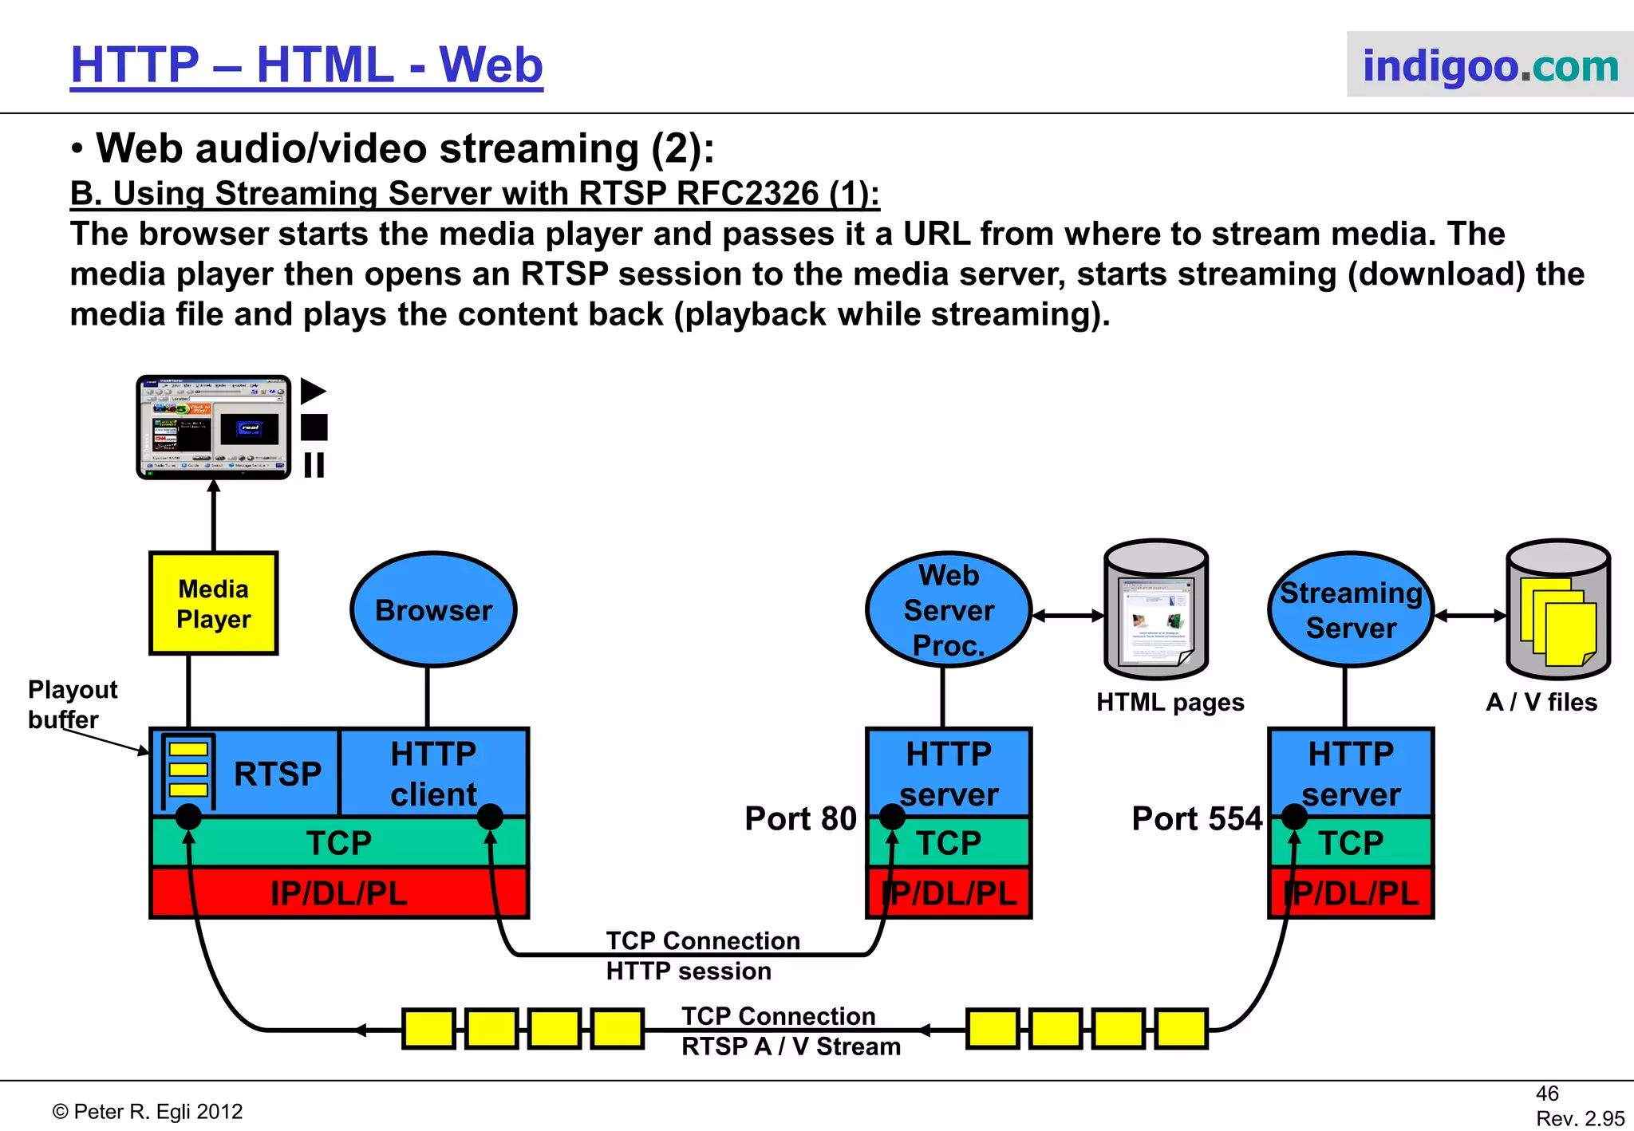Screen dimensions: 1634x1131
Task: Click the red IP/DL/PL client layer
Action: (x=339, y=893)
